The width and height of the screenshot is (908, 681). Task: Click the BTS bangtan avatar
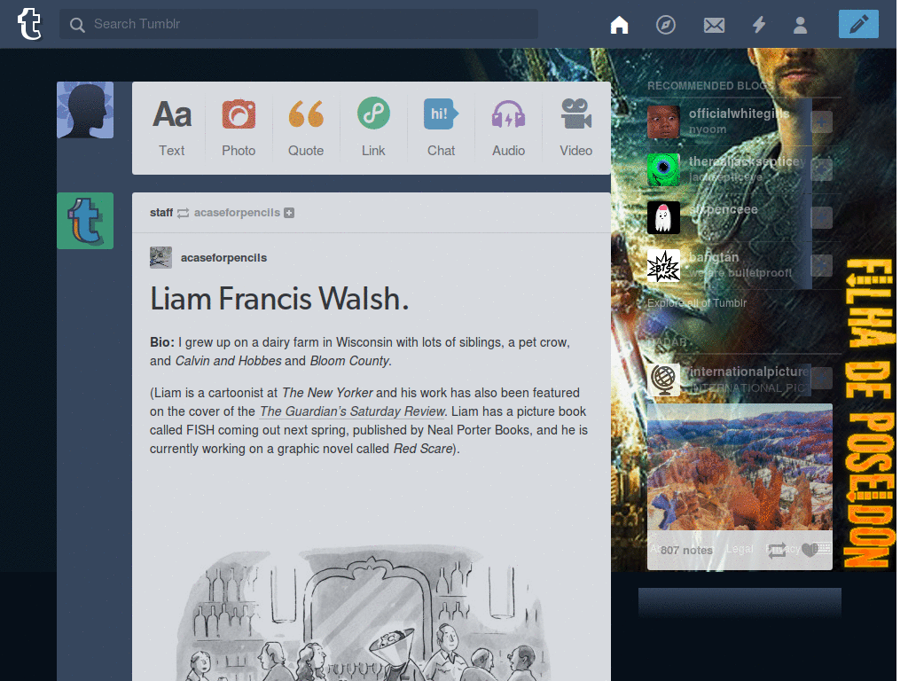point(663,266)
